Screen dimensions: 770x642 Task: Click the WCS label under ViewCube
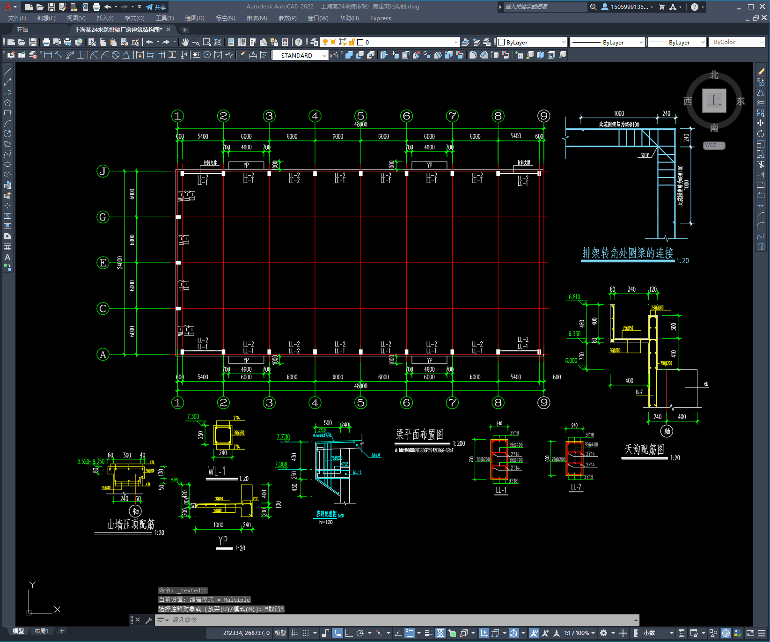point(714,145)
